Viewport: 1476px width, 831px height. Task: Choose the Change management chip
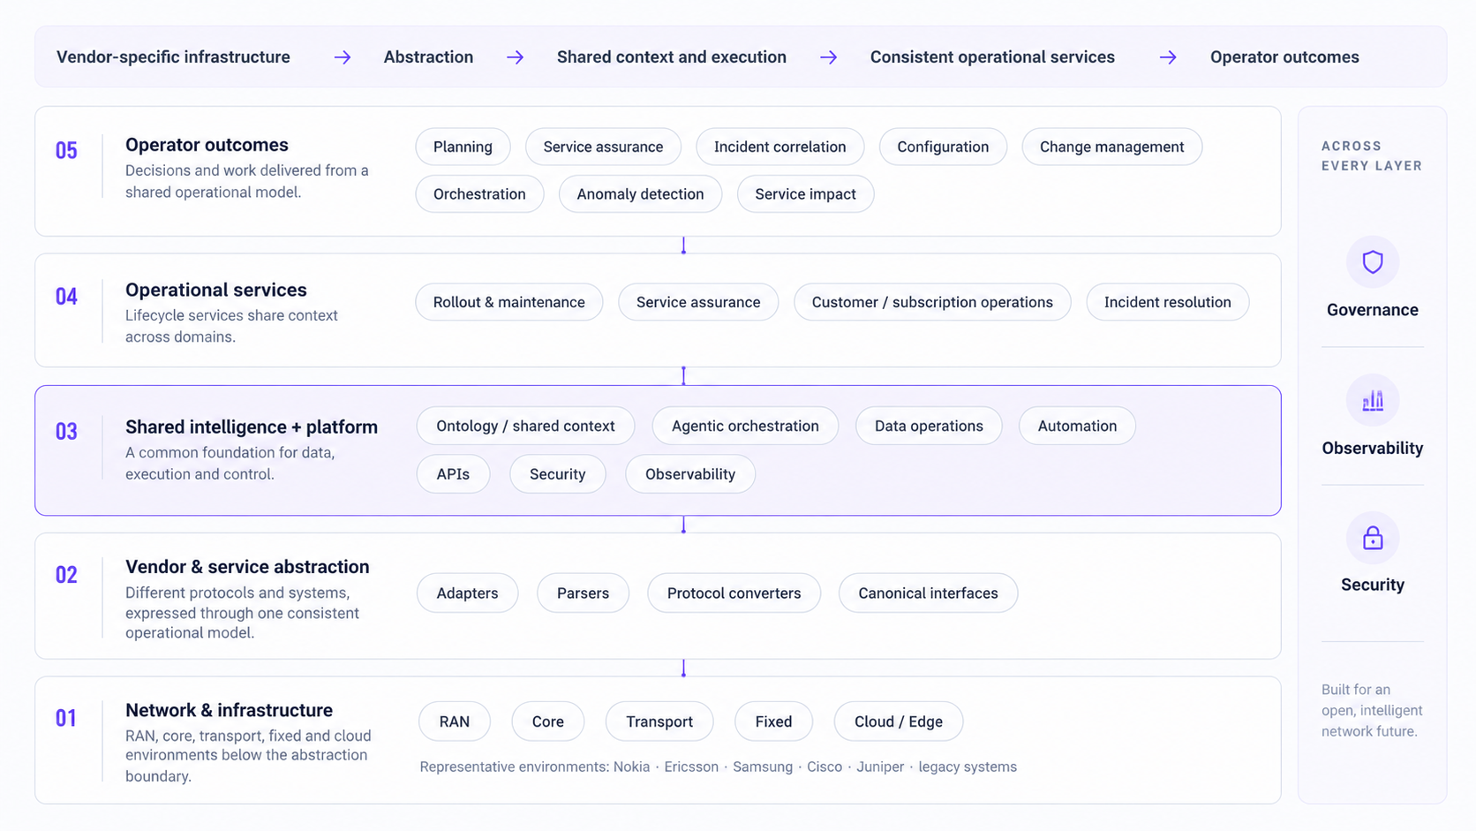1111,147
